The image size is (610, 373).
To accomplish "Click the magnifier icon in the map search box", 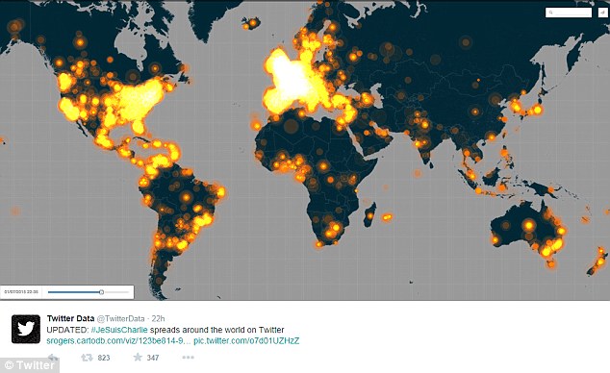I will tap(550, 12).
